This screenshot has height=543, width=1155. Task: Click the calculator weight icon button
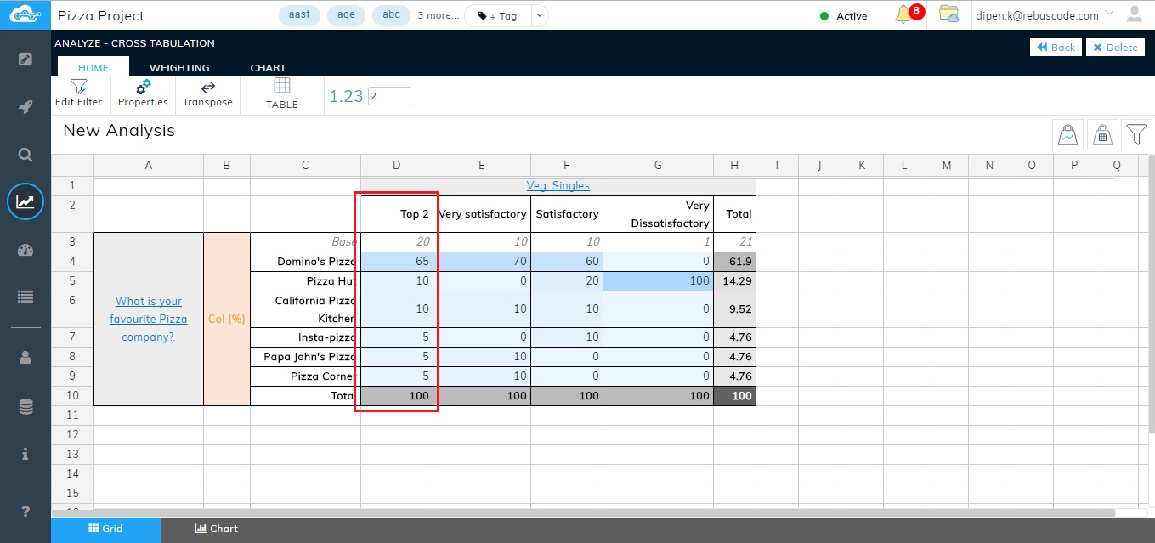click(x=1102, y=134)
